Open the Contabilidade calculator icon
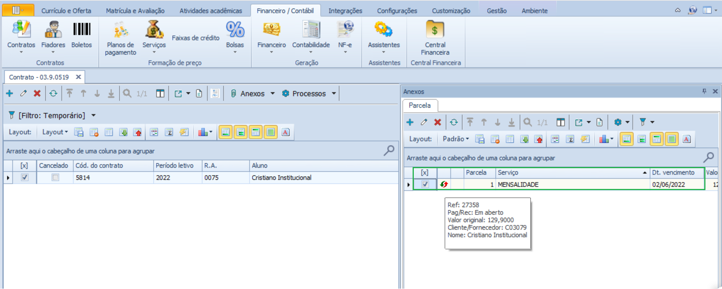Image resolution: width=722 pixels, height=289 pixels. coord(311,30)
